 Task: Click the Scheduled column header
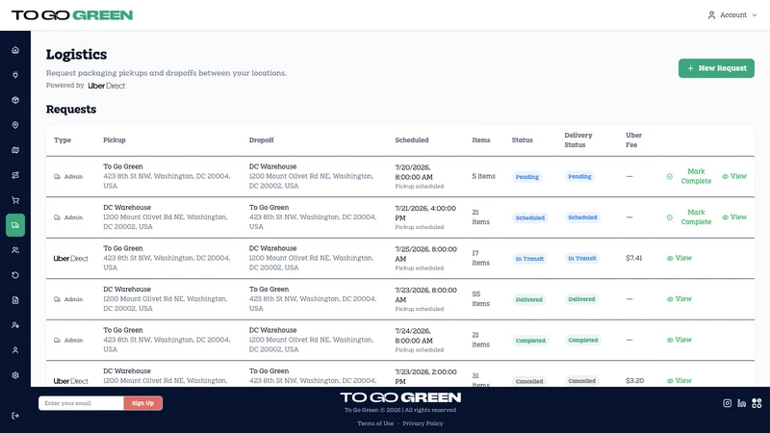(412, 140)
